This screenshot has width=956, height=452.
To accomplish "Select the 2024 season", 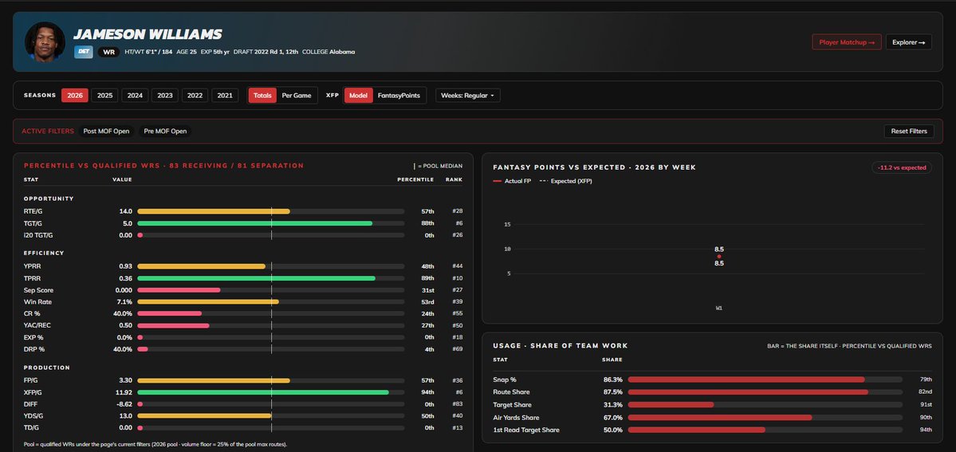I will pyautogui.click(x=135, y=96).
